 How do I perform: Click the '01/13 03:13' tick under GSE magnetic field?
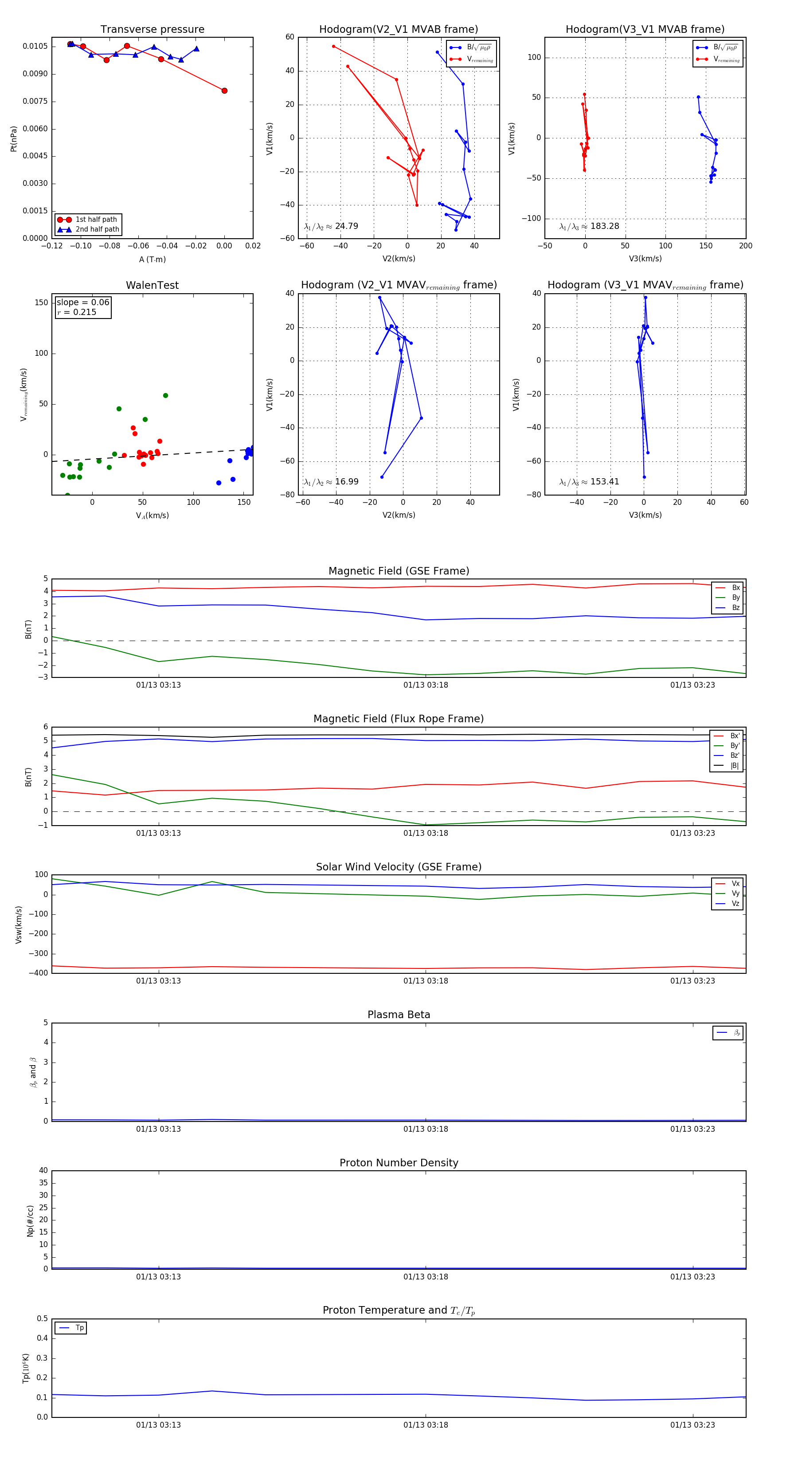[158, 685]
